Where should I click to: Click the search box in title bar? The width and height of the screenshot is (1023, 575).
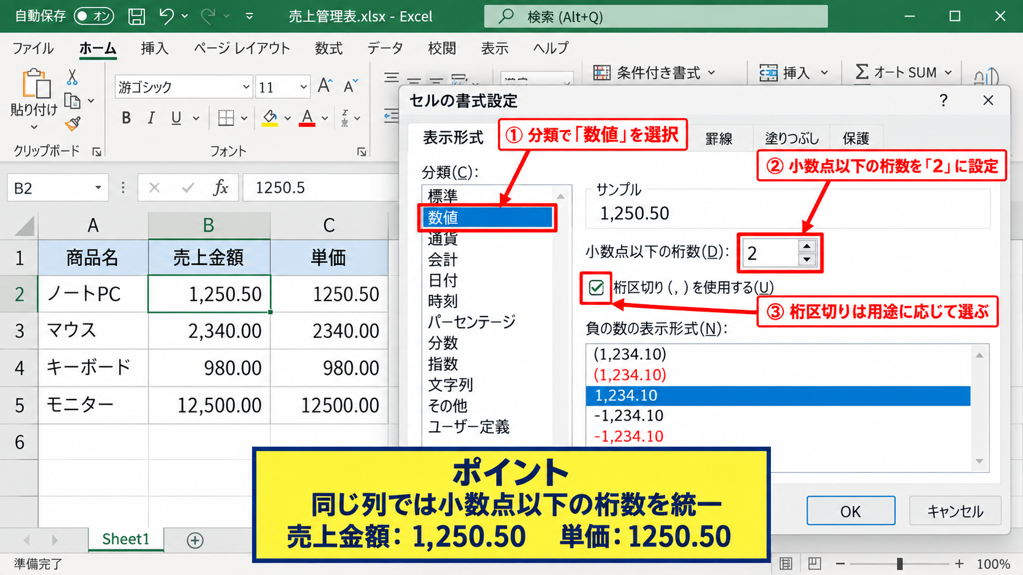(x=655, y=16)
